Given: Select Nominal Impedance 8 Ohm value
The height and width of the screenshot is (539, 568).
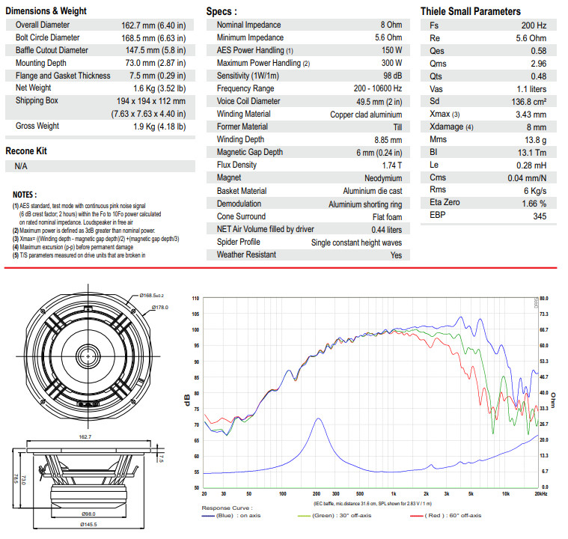Looking at the screenshot, I should tap(391, 25).
